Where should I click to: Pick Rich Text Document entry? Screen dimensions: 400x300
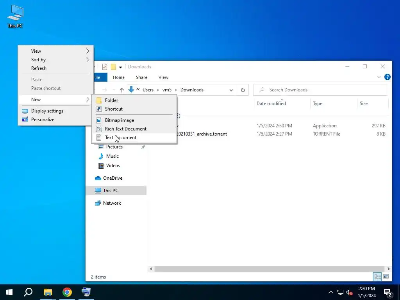click(134, 129)
